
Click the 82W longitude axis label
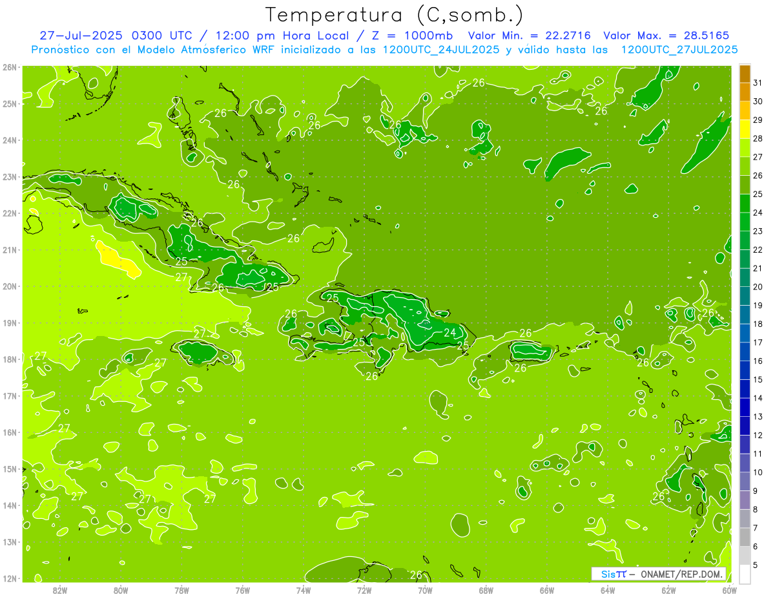(x=60, y=590)
